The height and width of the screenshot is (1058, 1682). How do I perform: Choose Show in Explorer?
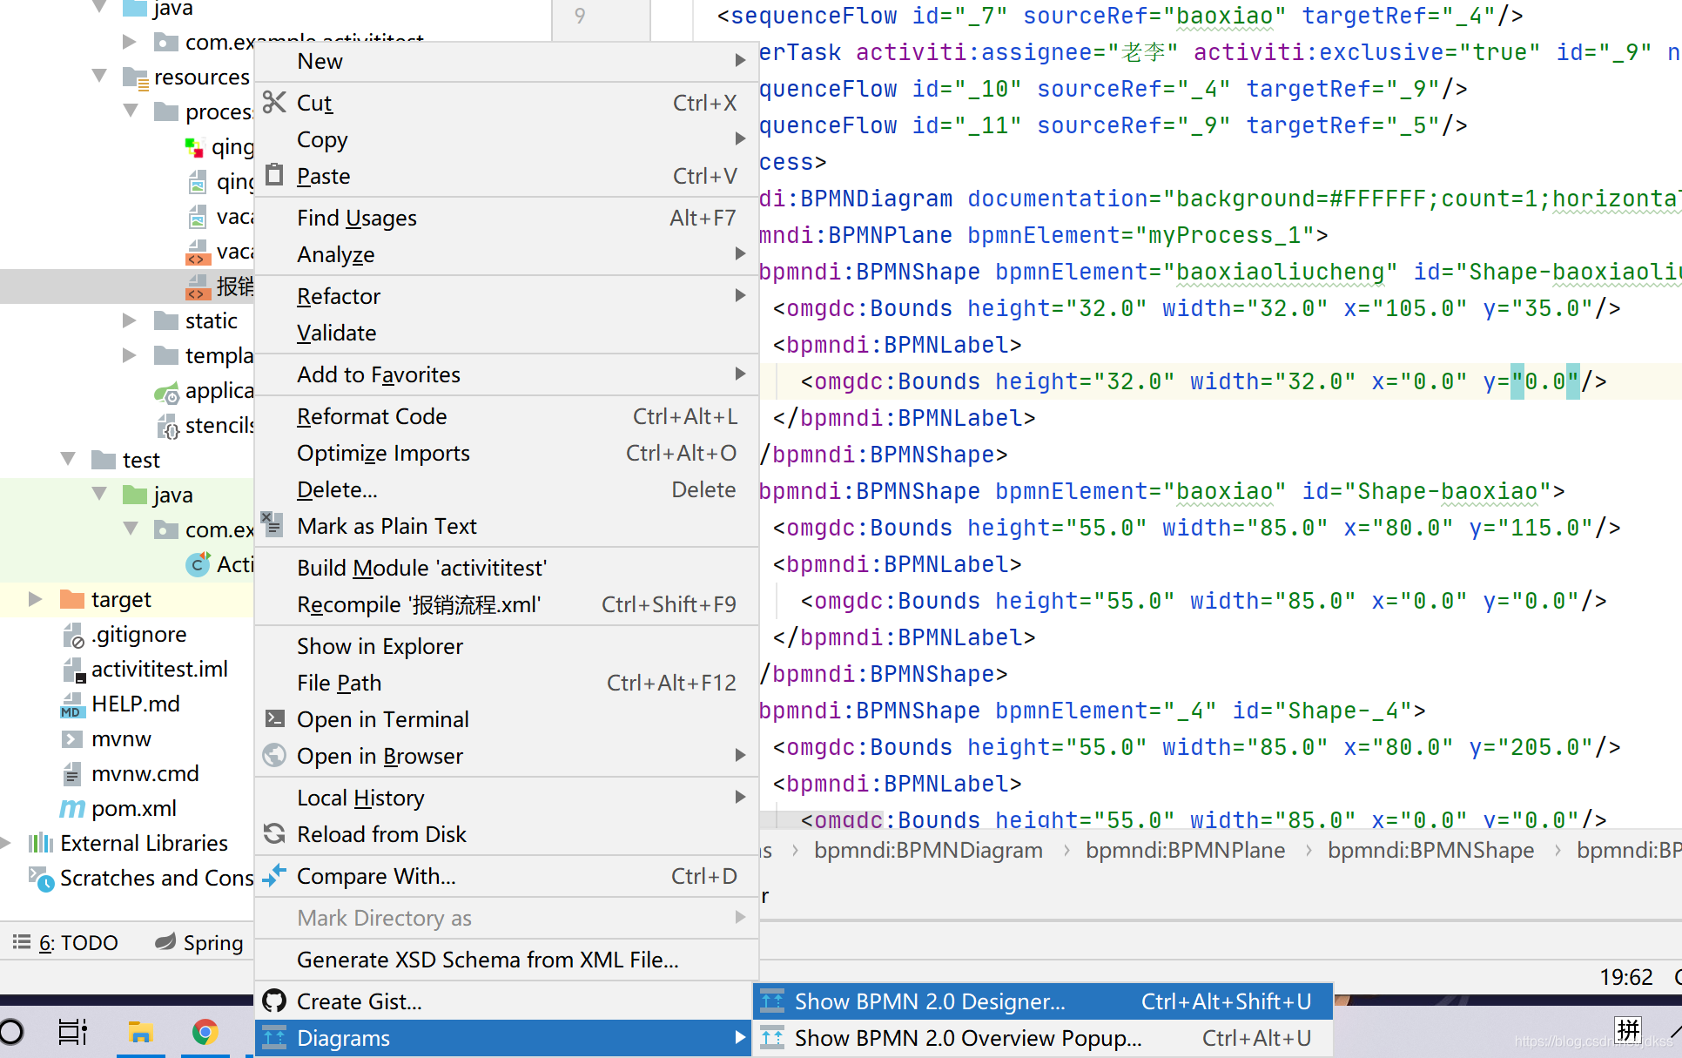tap(507, 646)
